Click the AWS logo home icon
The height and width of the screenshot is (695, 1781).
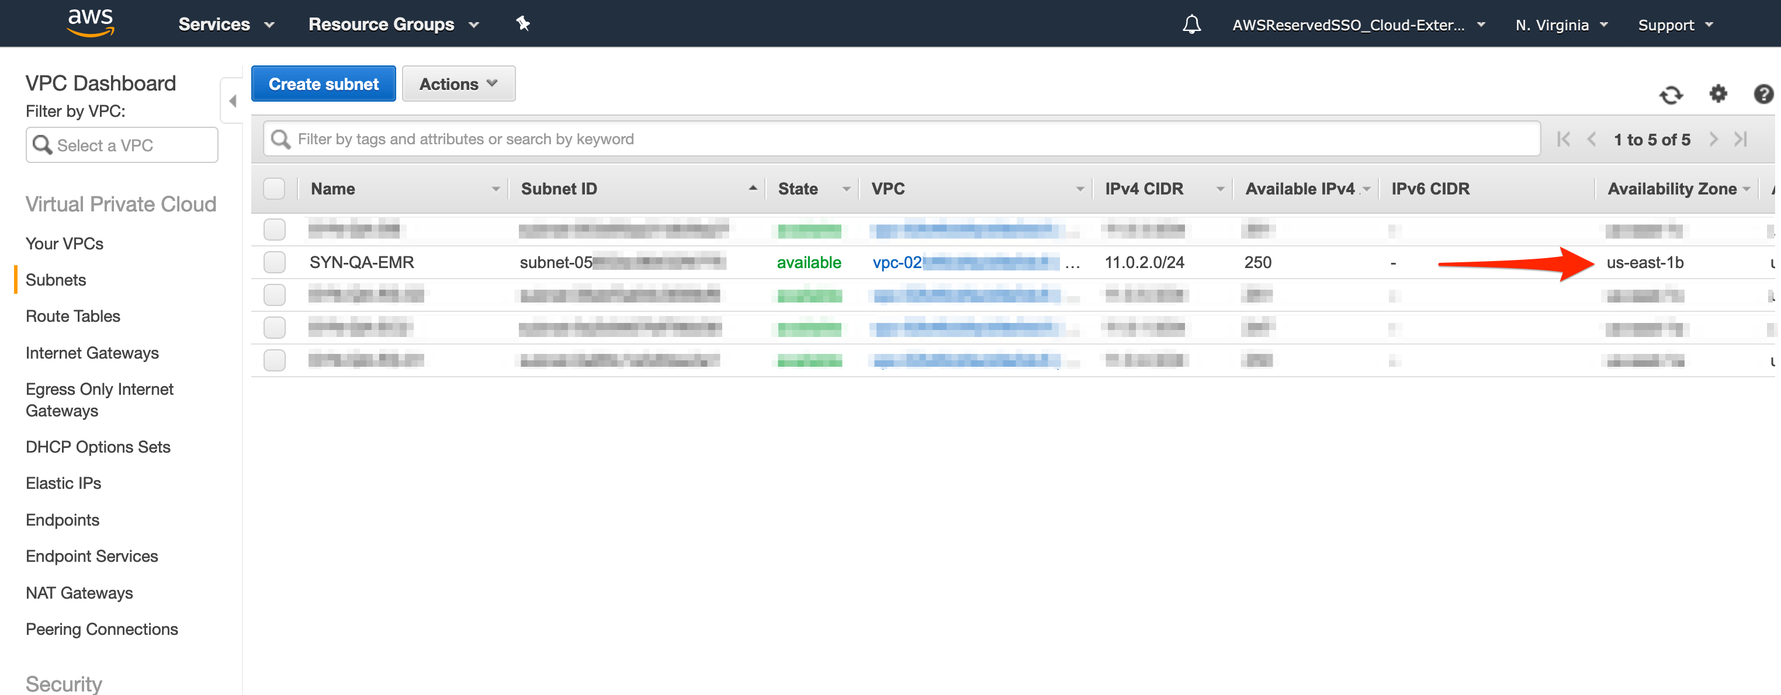click(90, 23)
